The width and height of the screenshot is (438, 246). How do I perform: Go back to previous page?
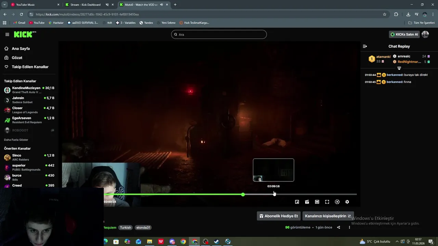click(5, 14)
